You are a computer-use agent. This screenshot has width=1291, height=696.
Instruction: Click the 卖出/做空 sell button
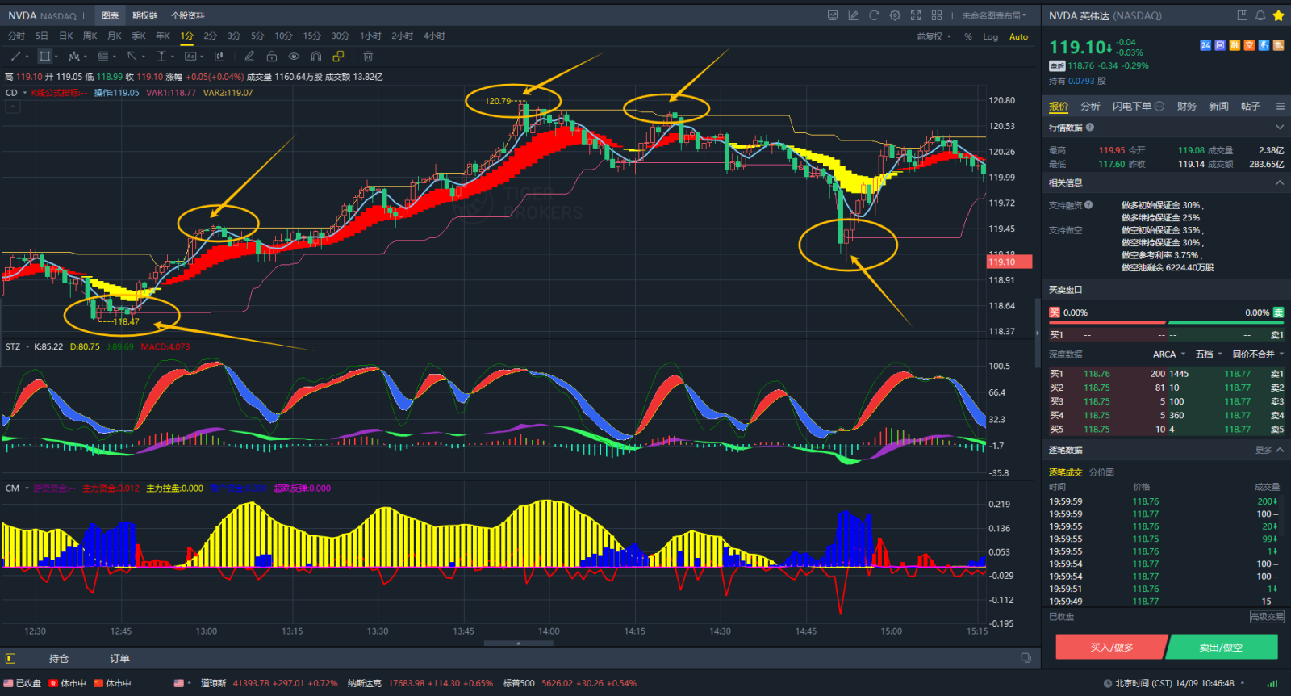click(1222, 648)
